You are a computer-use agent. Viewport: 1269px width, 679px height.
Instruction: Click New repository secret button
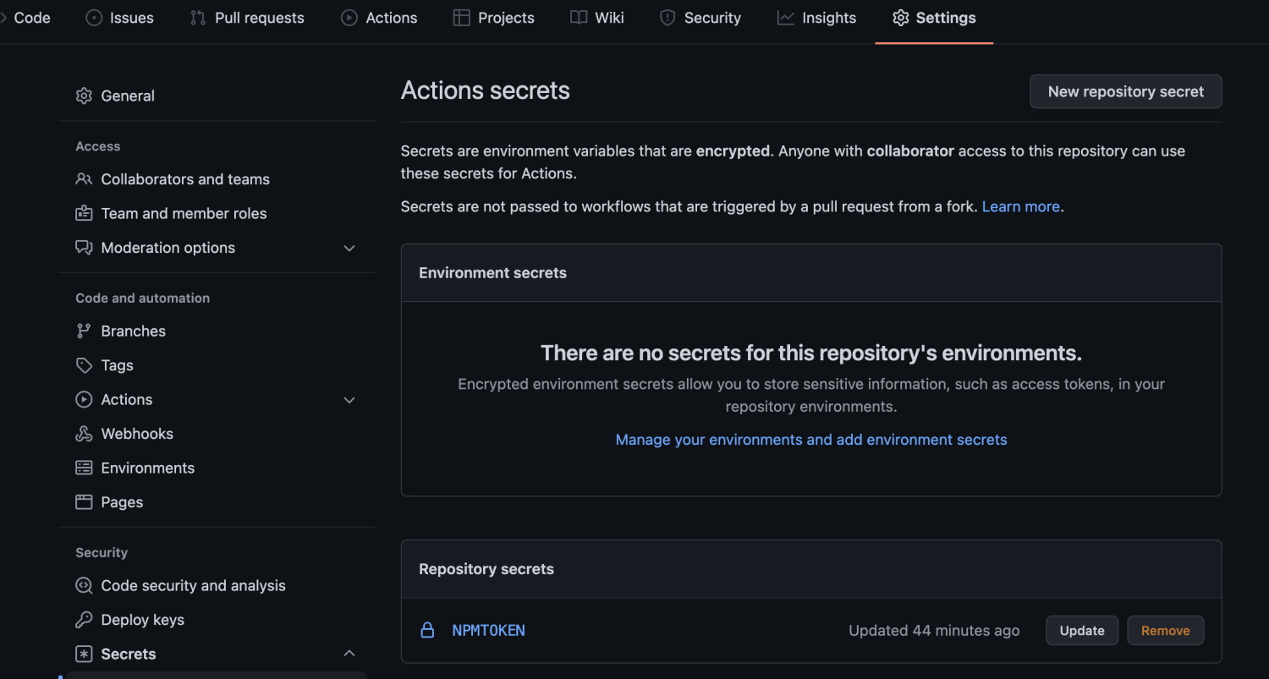coord(1125,91)
